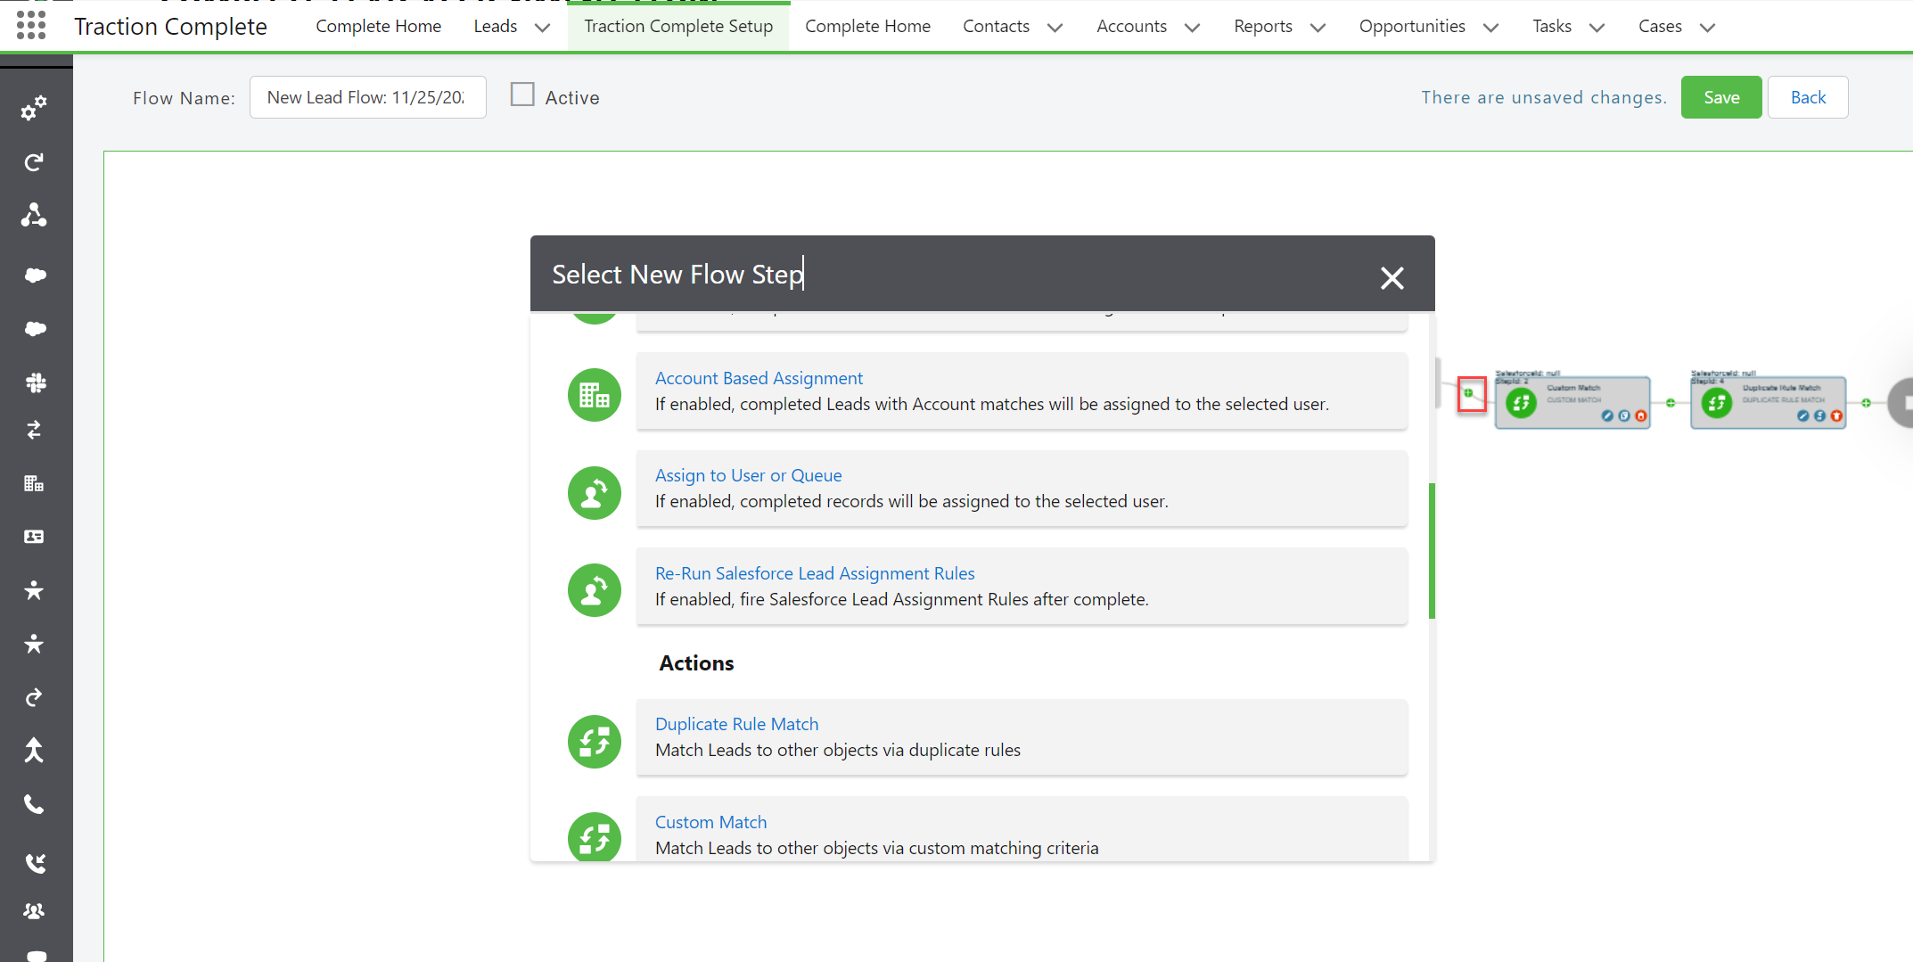Click the Duplicate Rule Match step icon
This screenshot has height=962, width=1913.
[594, 741]
